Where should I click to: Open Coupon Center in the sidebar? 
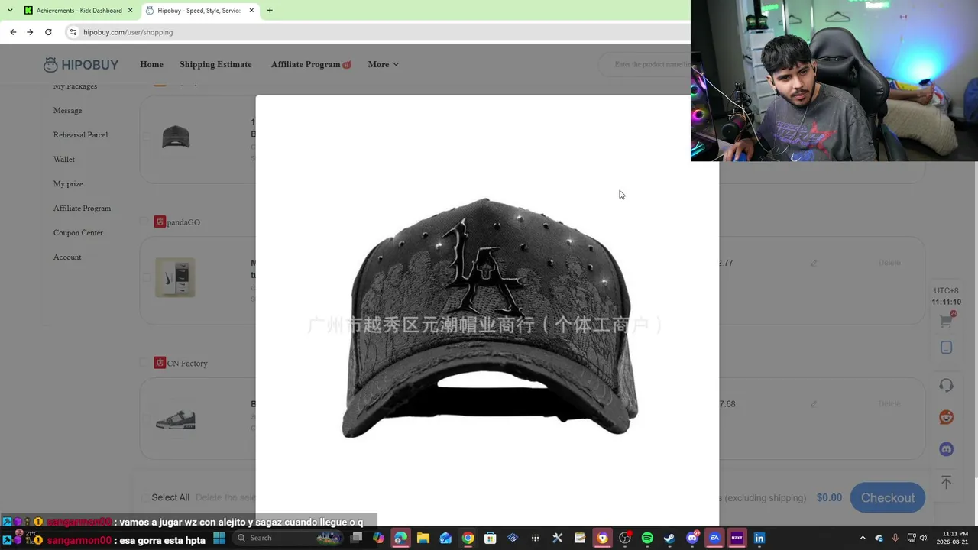point(78,233)
